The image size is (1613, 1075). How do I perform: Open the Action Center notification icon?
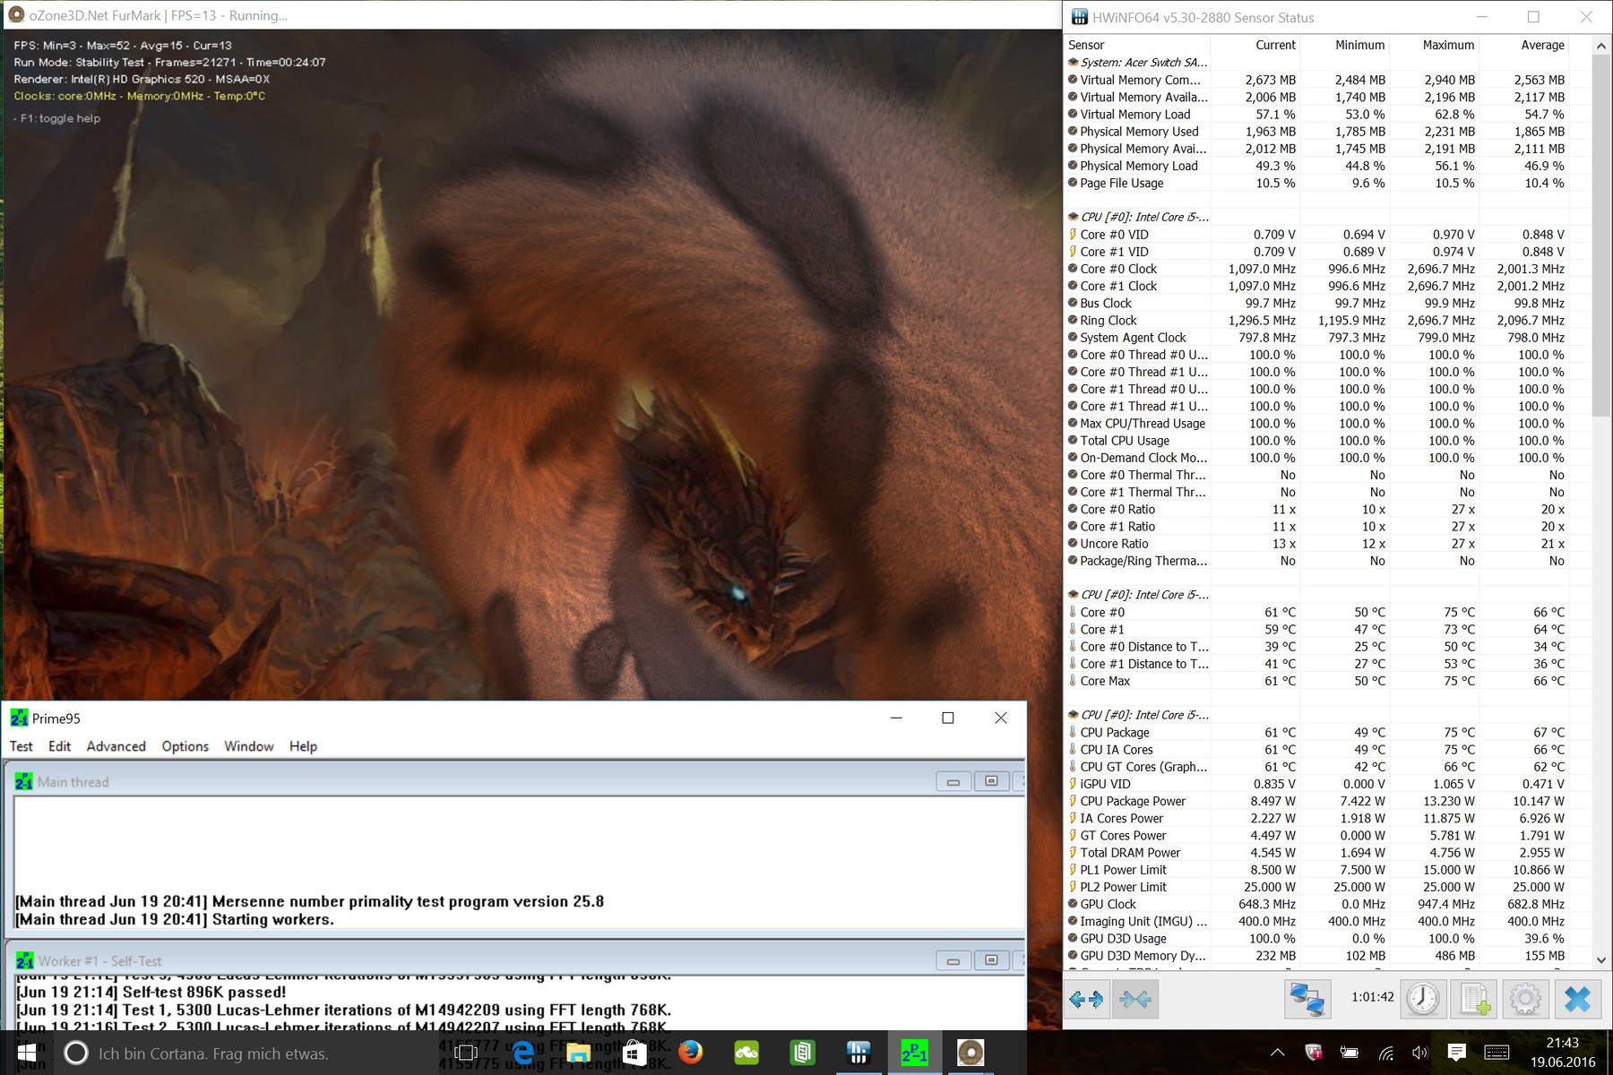pos(1457,1053)
